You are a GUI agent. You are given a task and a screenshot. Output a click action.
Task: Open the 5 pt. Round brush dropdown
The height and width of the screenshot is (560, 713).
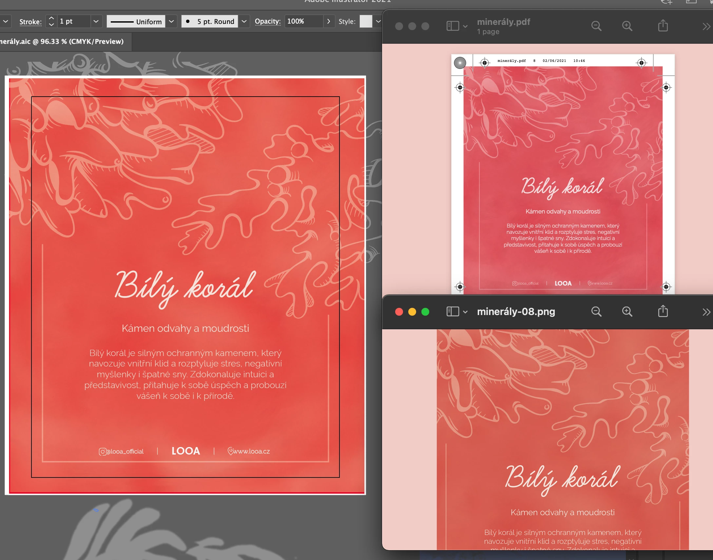(244, 21)
